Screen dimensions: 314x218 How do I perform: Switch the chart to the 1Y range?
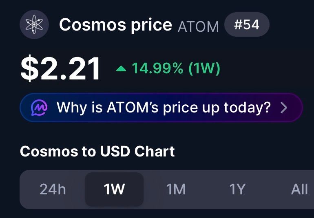[237, 189]
